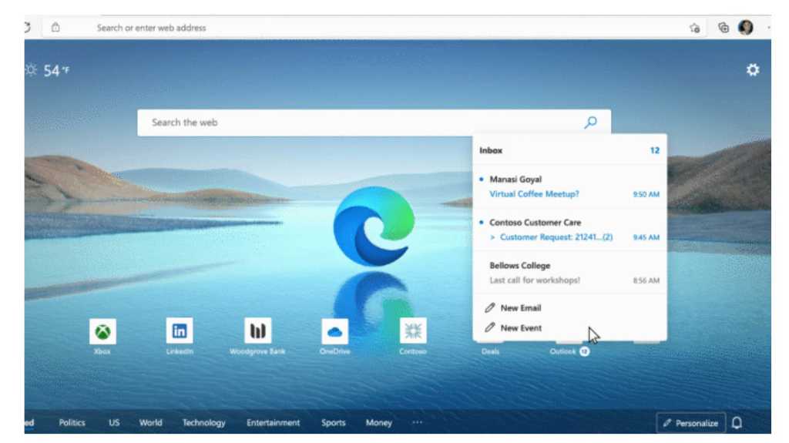Switch to the Technology news tab
Image resolution: width=789 pixels, height=443 pixels.
203,423
